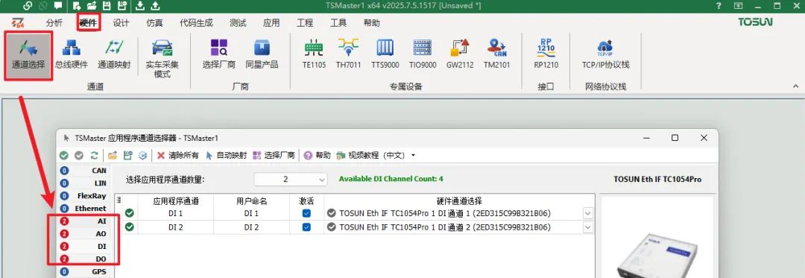Expand the 视频教程 dropdown arrow
805x278 pixels.
[413, 156]
